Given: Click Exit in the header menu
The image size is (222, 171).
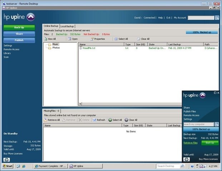Looking at the screenshot, I should (x=168, y=18).
